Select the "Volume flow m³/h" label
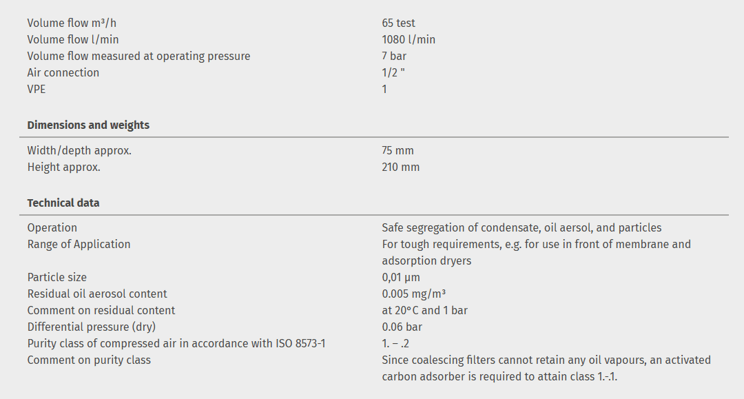The height and width of the screenshot is (399, 744). click(x=67, y=23)
